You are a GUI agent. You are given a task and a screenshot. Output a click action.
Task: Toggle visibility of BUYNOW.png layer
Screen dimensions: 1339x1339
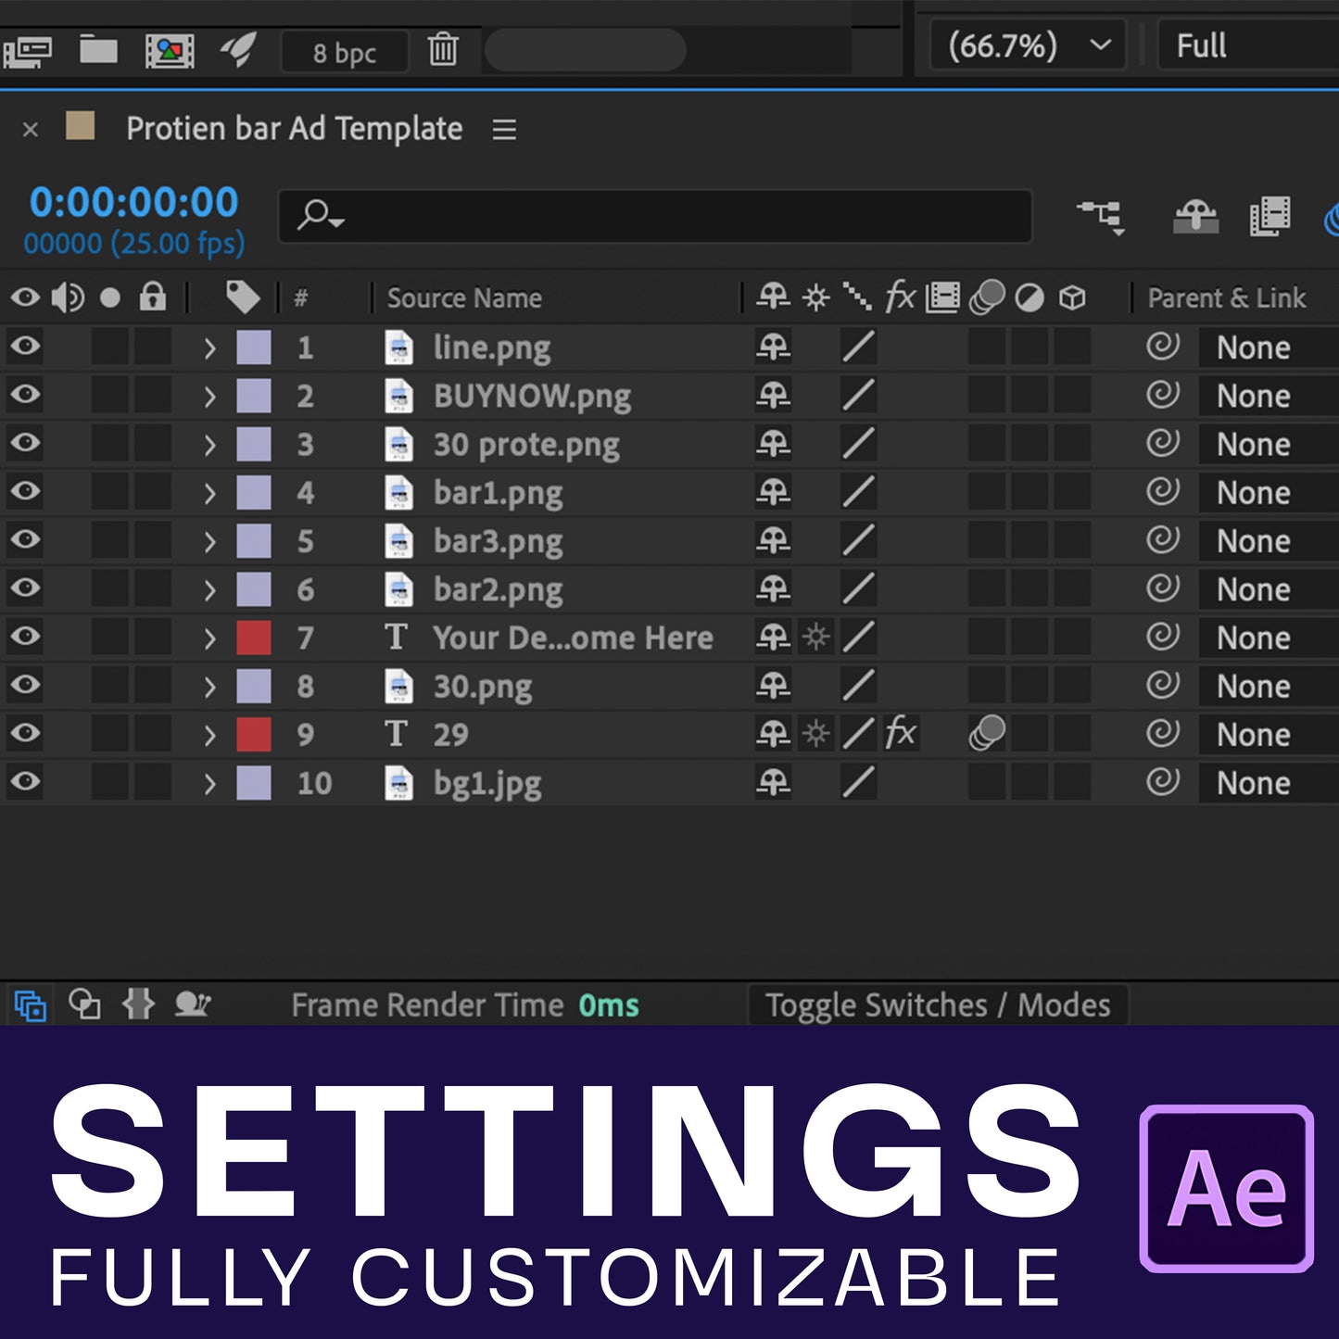pyautogui.click(x=26, y=395)
